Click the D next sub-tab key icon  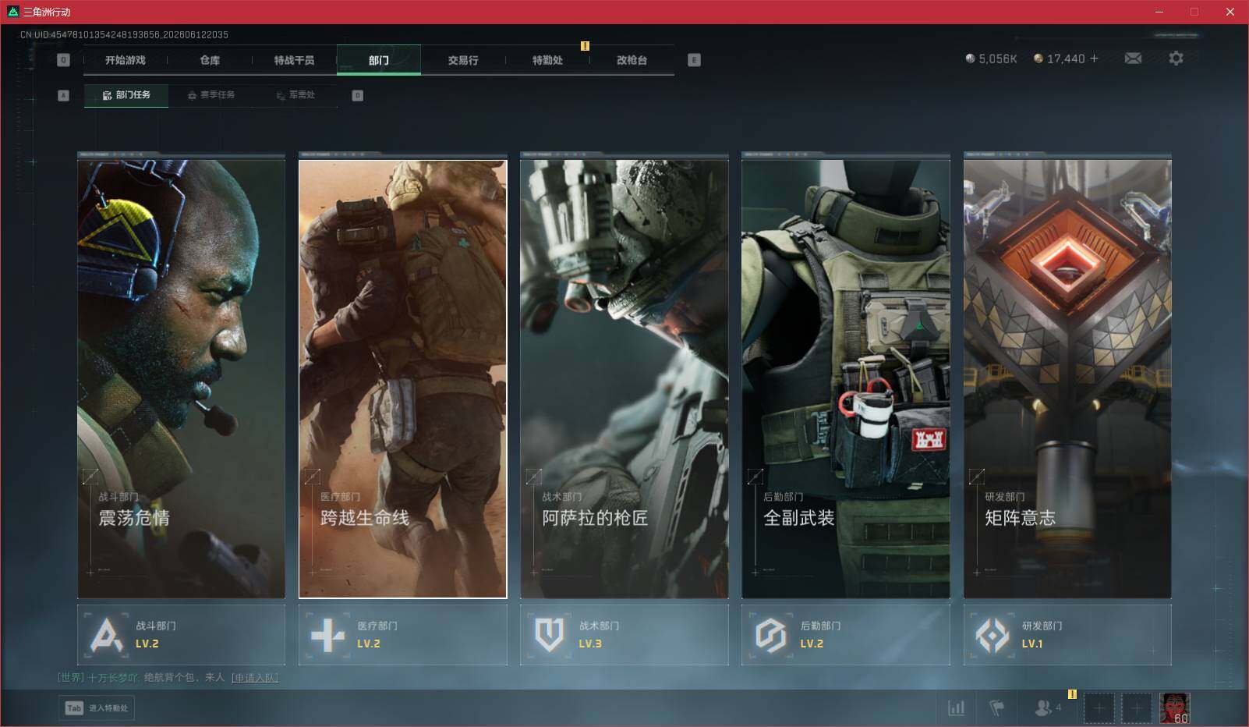click(x=358, y=96)
